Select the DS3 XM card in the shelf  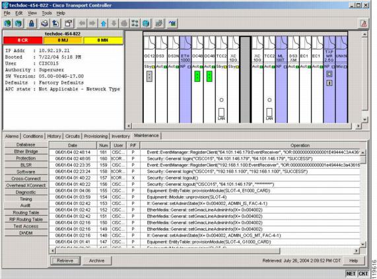pos(293,79)
